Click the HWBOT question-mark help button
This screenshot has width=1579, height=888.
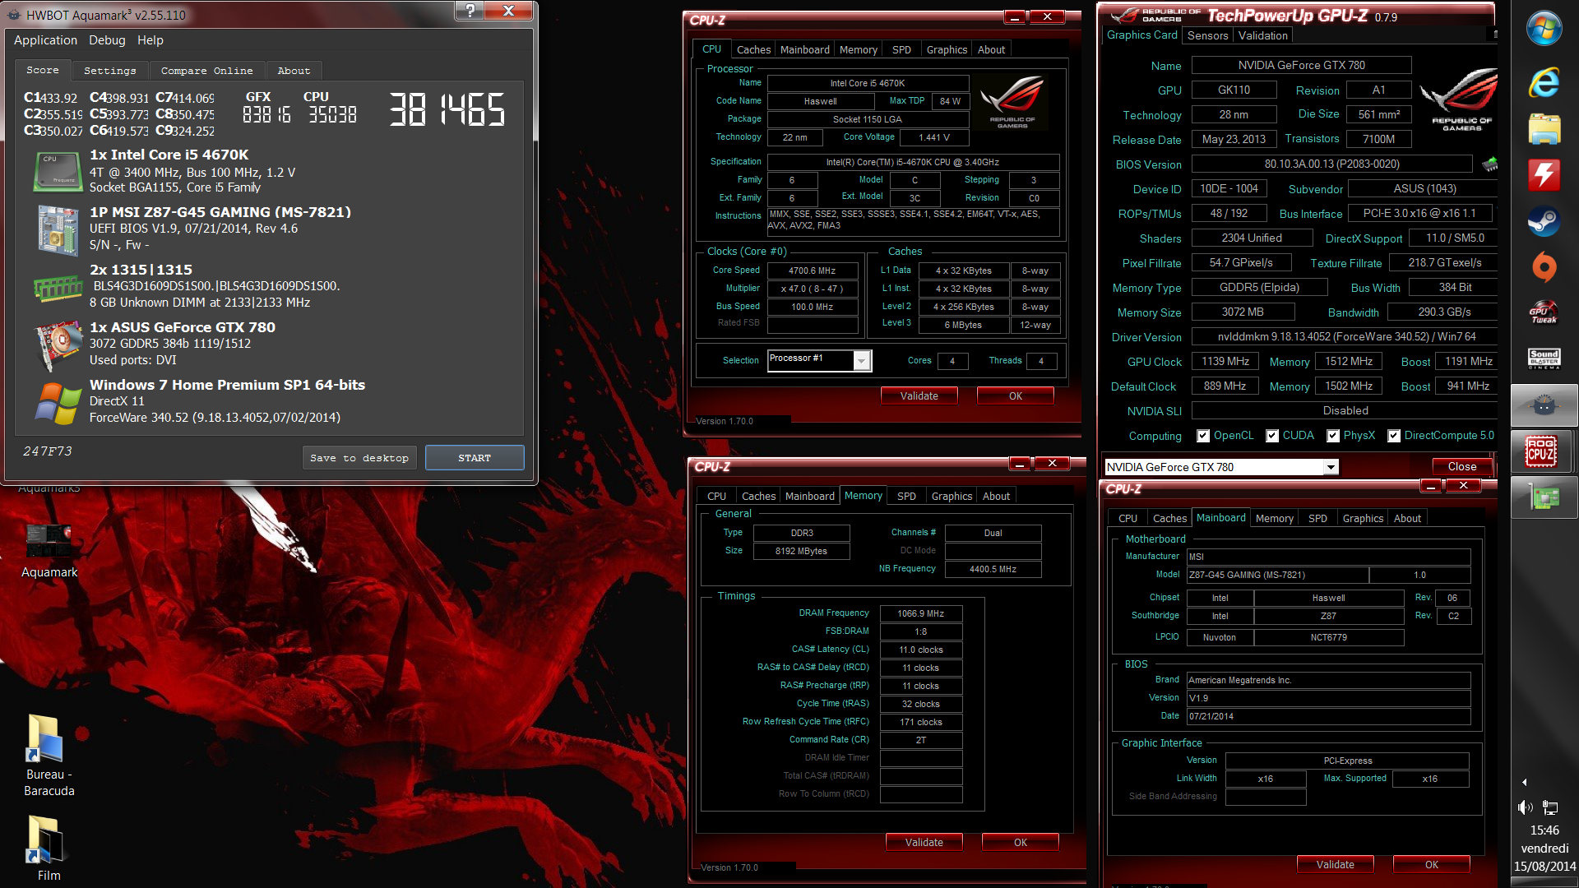pyautogui.click(x=470, y=11)
